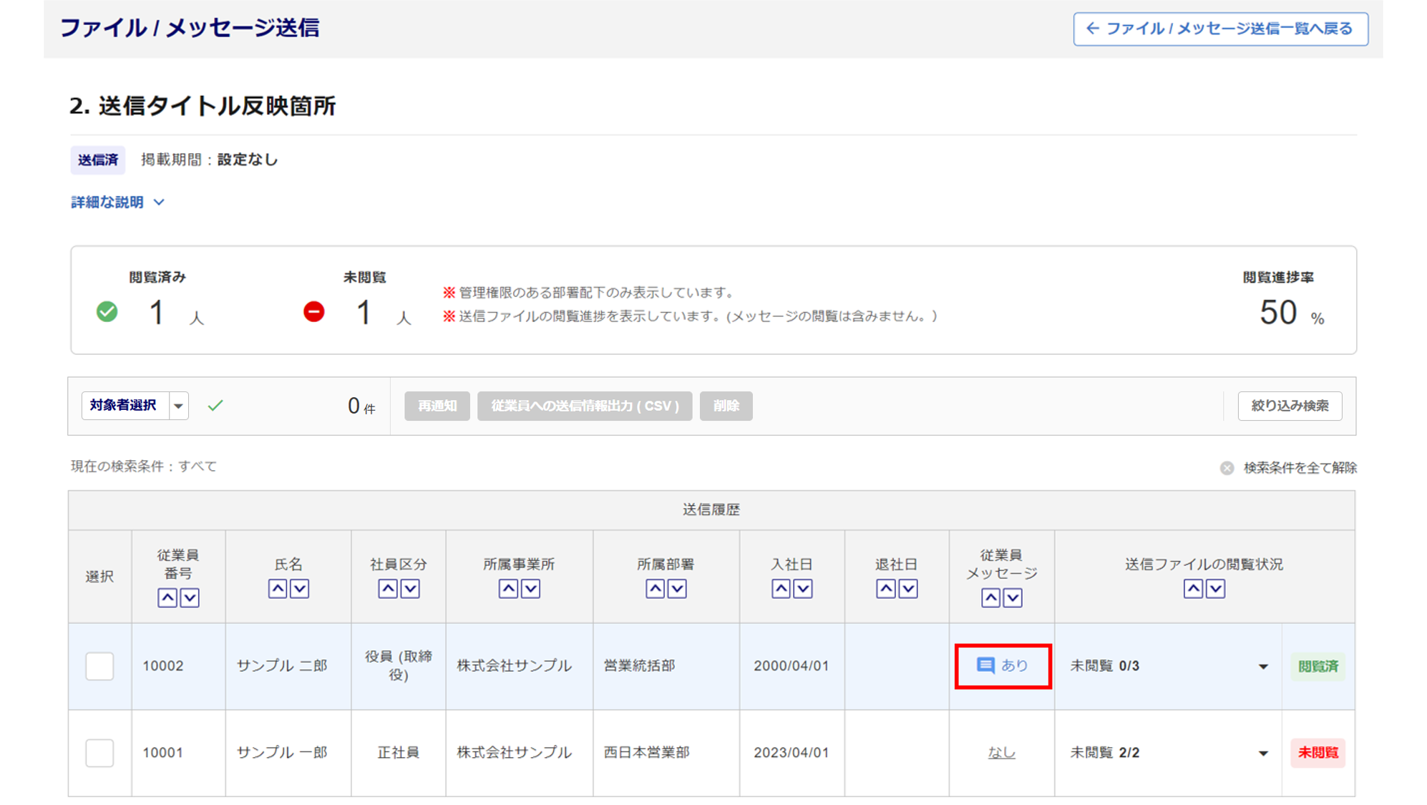
Task: Open the あり message for サンプル 二郎
Action: (1002, 665)
